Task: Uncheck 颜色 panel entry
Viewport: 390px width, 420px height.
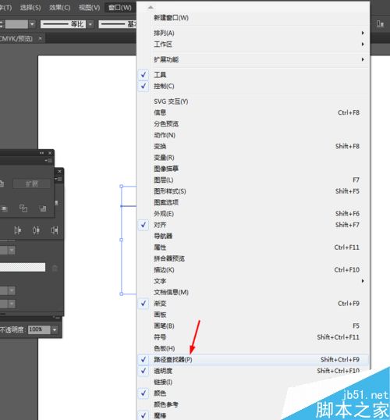Action: tap(253, 393)
